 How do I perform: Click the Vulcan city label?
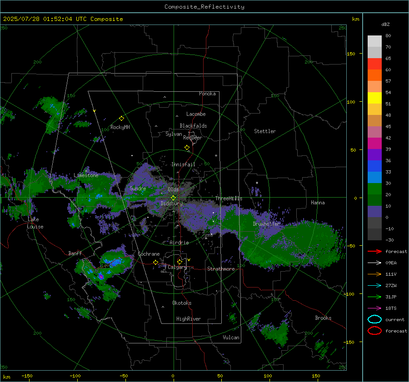(x=231, y=337)
